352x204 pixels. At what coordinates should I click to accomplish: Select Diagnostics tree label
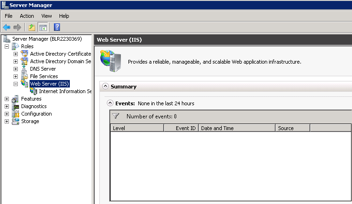point(34,106)
